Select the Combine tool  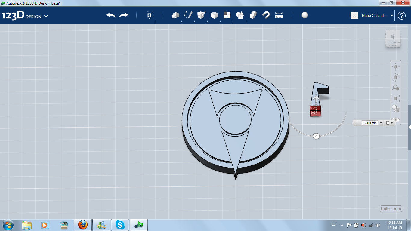coord(253,15)
